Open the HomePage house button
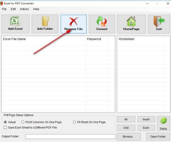Image resolution: width=171 pixels, height=142 pixels. point(131,24)
